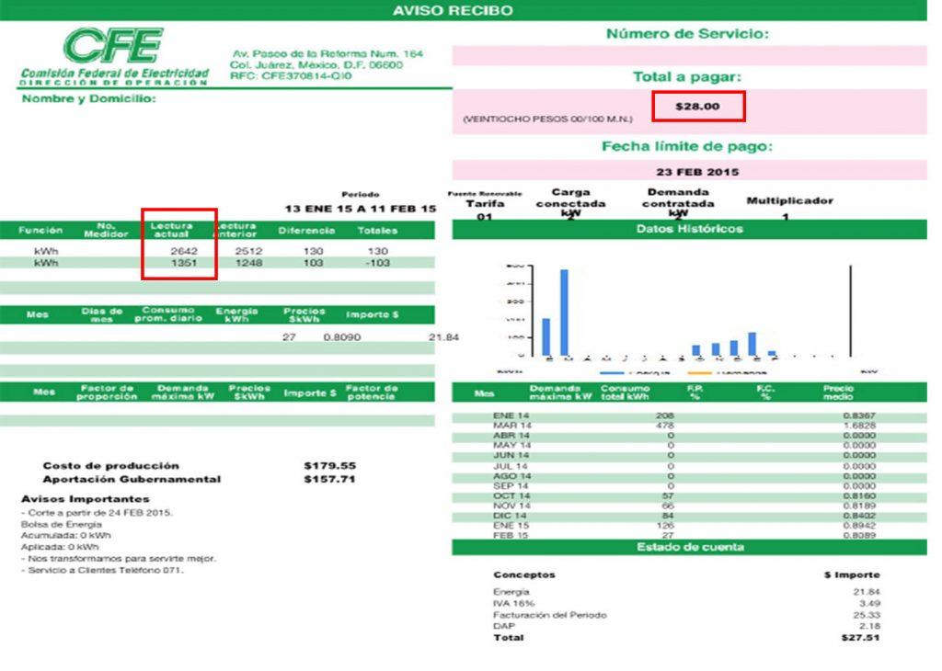Select the ENE 14 history row

[689, 415]
